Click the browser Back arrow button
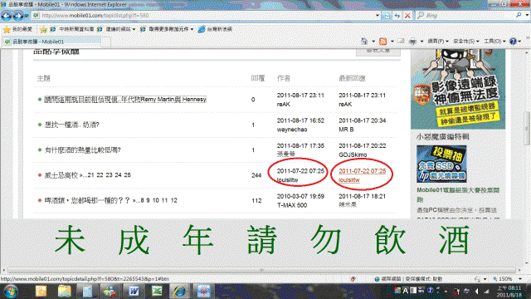Screen dimensions: 531x299 (7, 16)
